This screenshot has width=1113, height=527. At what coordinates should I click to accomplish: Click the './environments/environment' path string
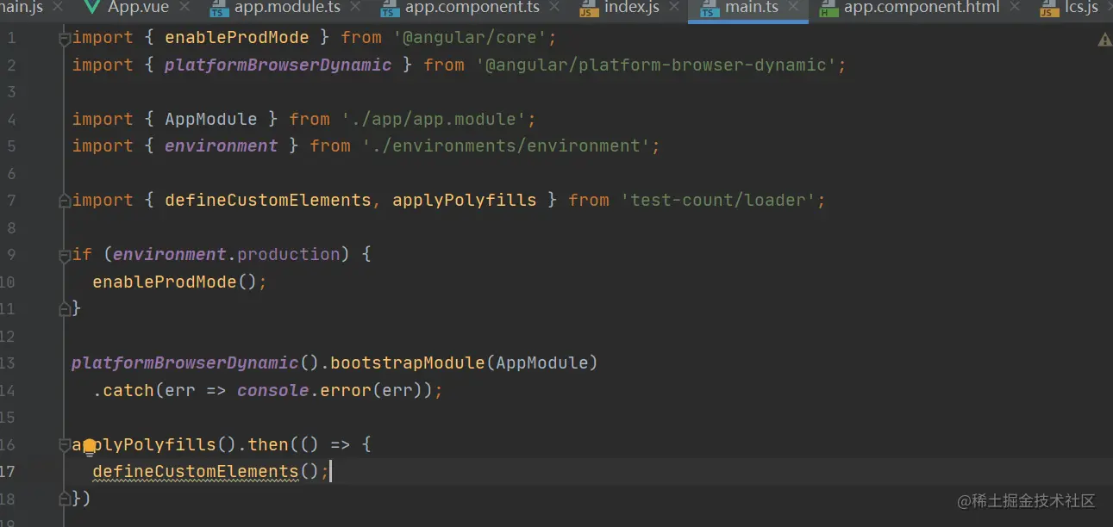pyautogui.click(x=506, y=146)
